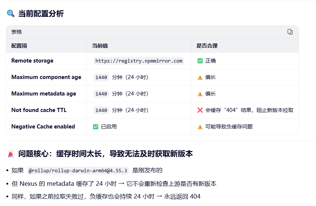
Task: Click the Remote storage row label
Action: 32,61
